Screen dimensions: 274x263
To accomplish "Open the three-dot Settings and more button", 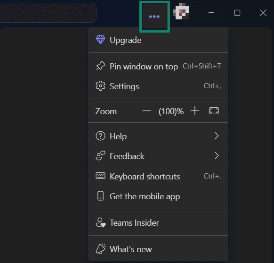I will 154,17.
